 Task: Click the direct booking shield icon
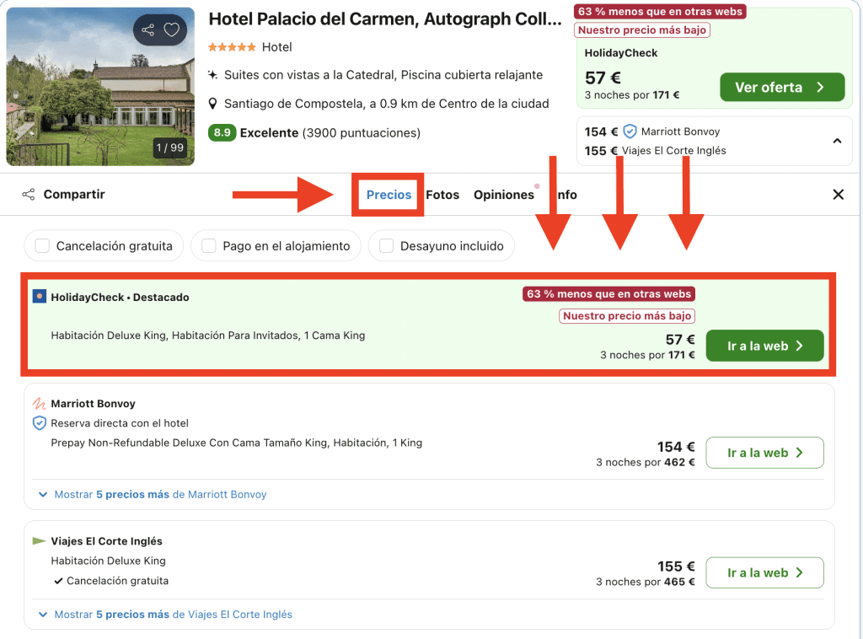point(39,423)
